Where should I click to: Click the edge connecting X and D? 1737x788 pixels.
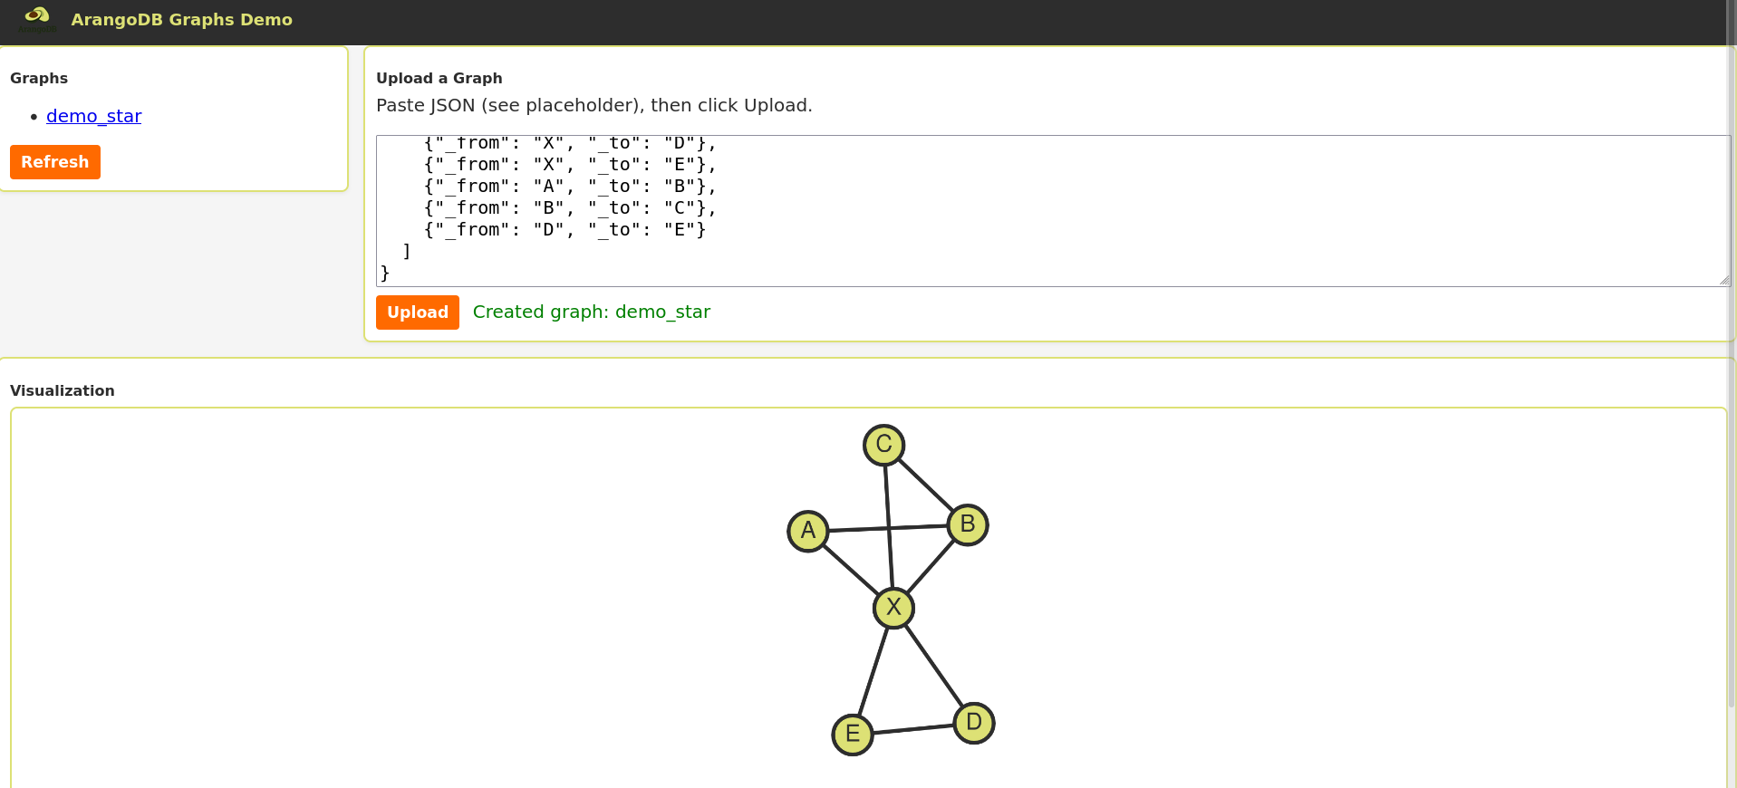[x=934, y=666]
